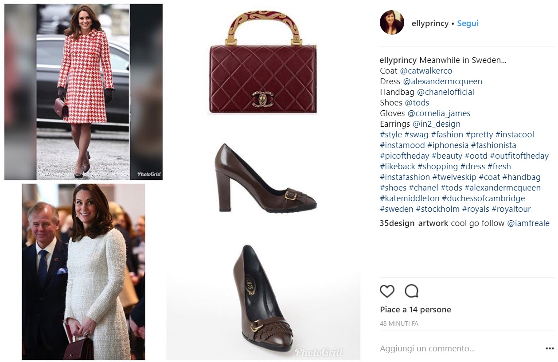Focus the Aggiungi un commento field
Image resolution: width=558 pixels, height=362 pixels.
pyautogui.click(x=460, y=349)
